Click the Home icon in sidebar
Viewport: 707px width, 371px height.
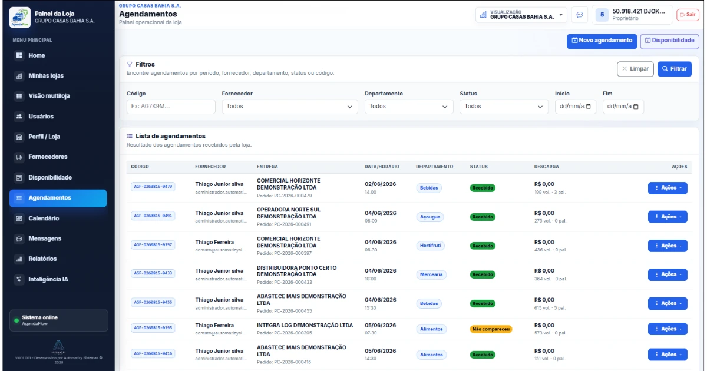coord(19,55)
